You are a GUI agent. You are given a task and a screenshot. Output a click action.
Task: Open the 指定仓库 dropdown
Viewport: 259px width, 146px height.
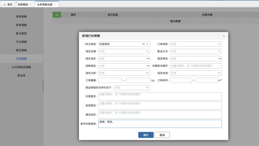pyautogui.click(x=124, y=73)
